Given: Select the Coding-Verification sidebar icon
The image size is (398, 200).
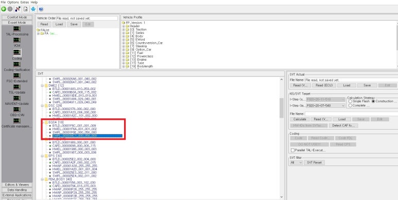Looking at the screenshot, I should point(17,64).
